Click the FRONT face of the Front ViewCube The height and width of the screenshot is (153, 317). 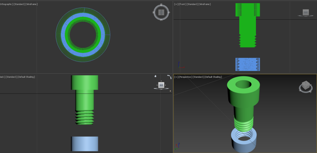pyautogui.click(x=306, y=12)
